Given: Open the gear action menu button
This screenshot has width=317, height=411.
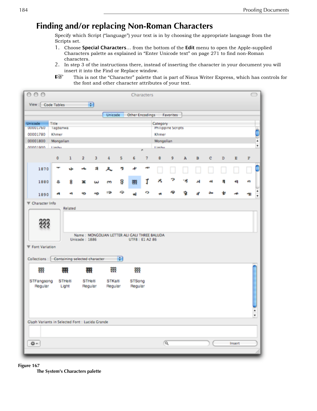Looking at the screenshot, I should coord(34,343).
